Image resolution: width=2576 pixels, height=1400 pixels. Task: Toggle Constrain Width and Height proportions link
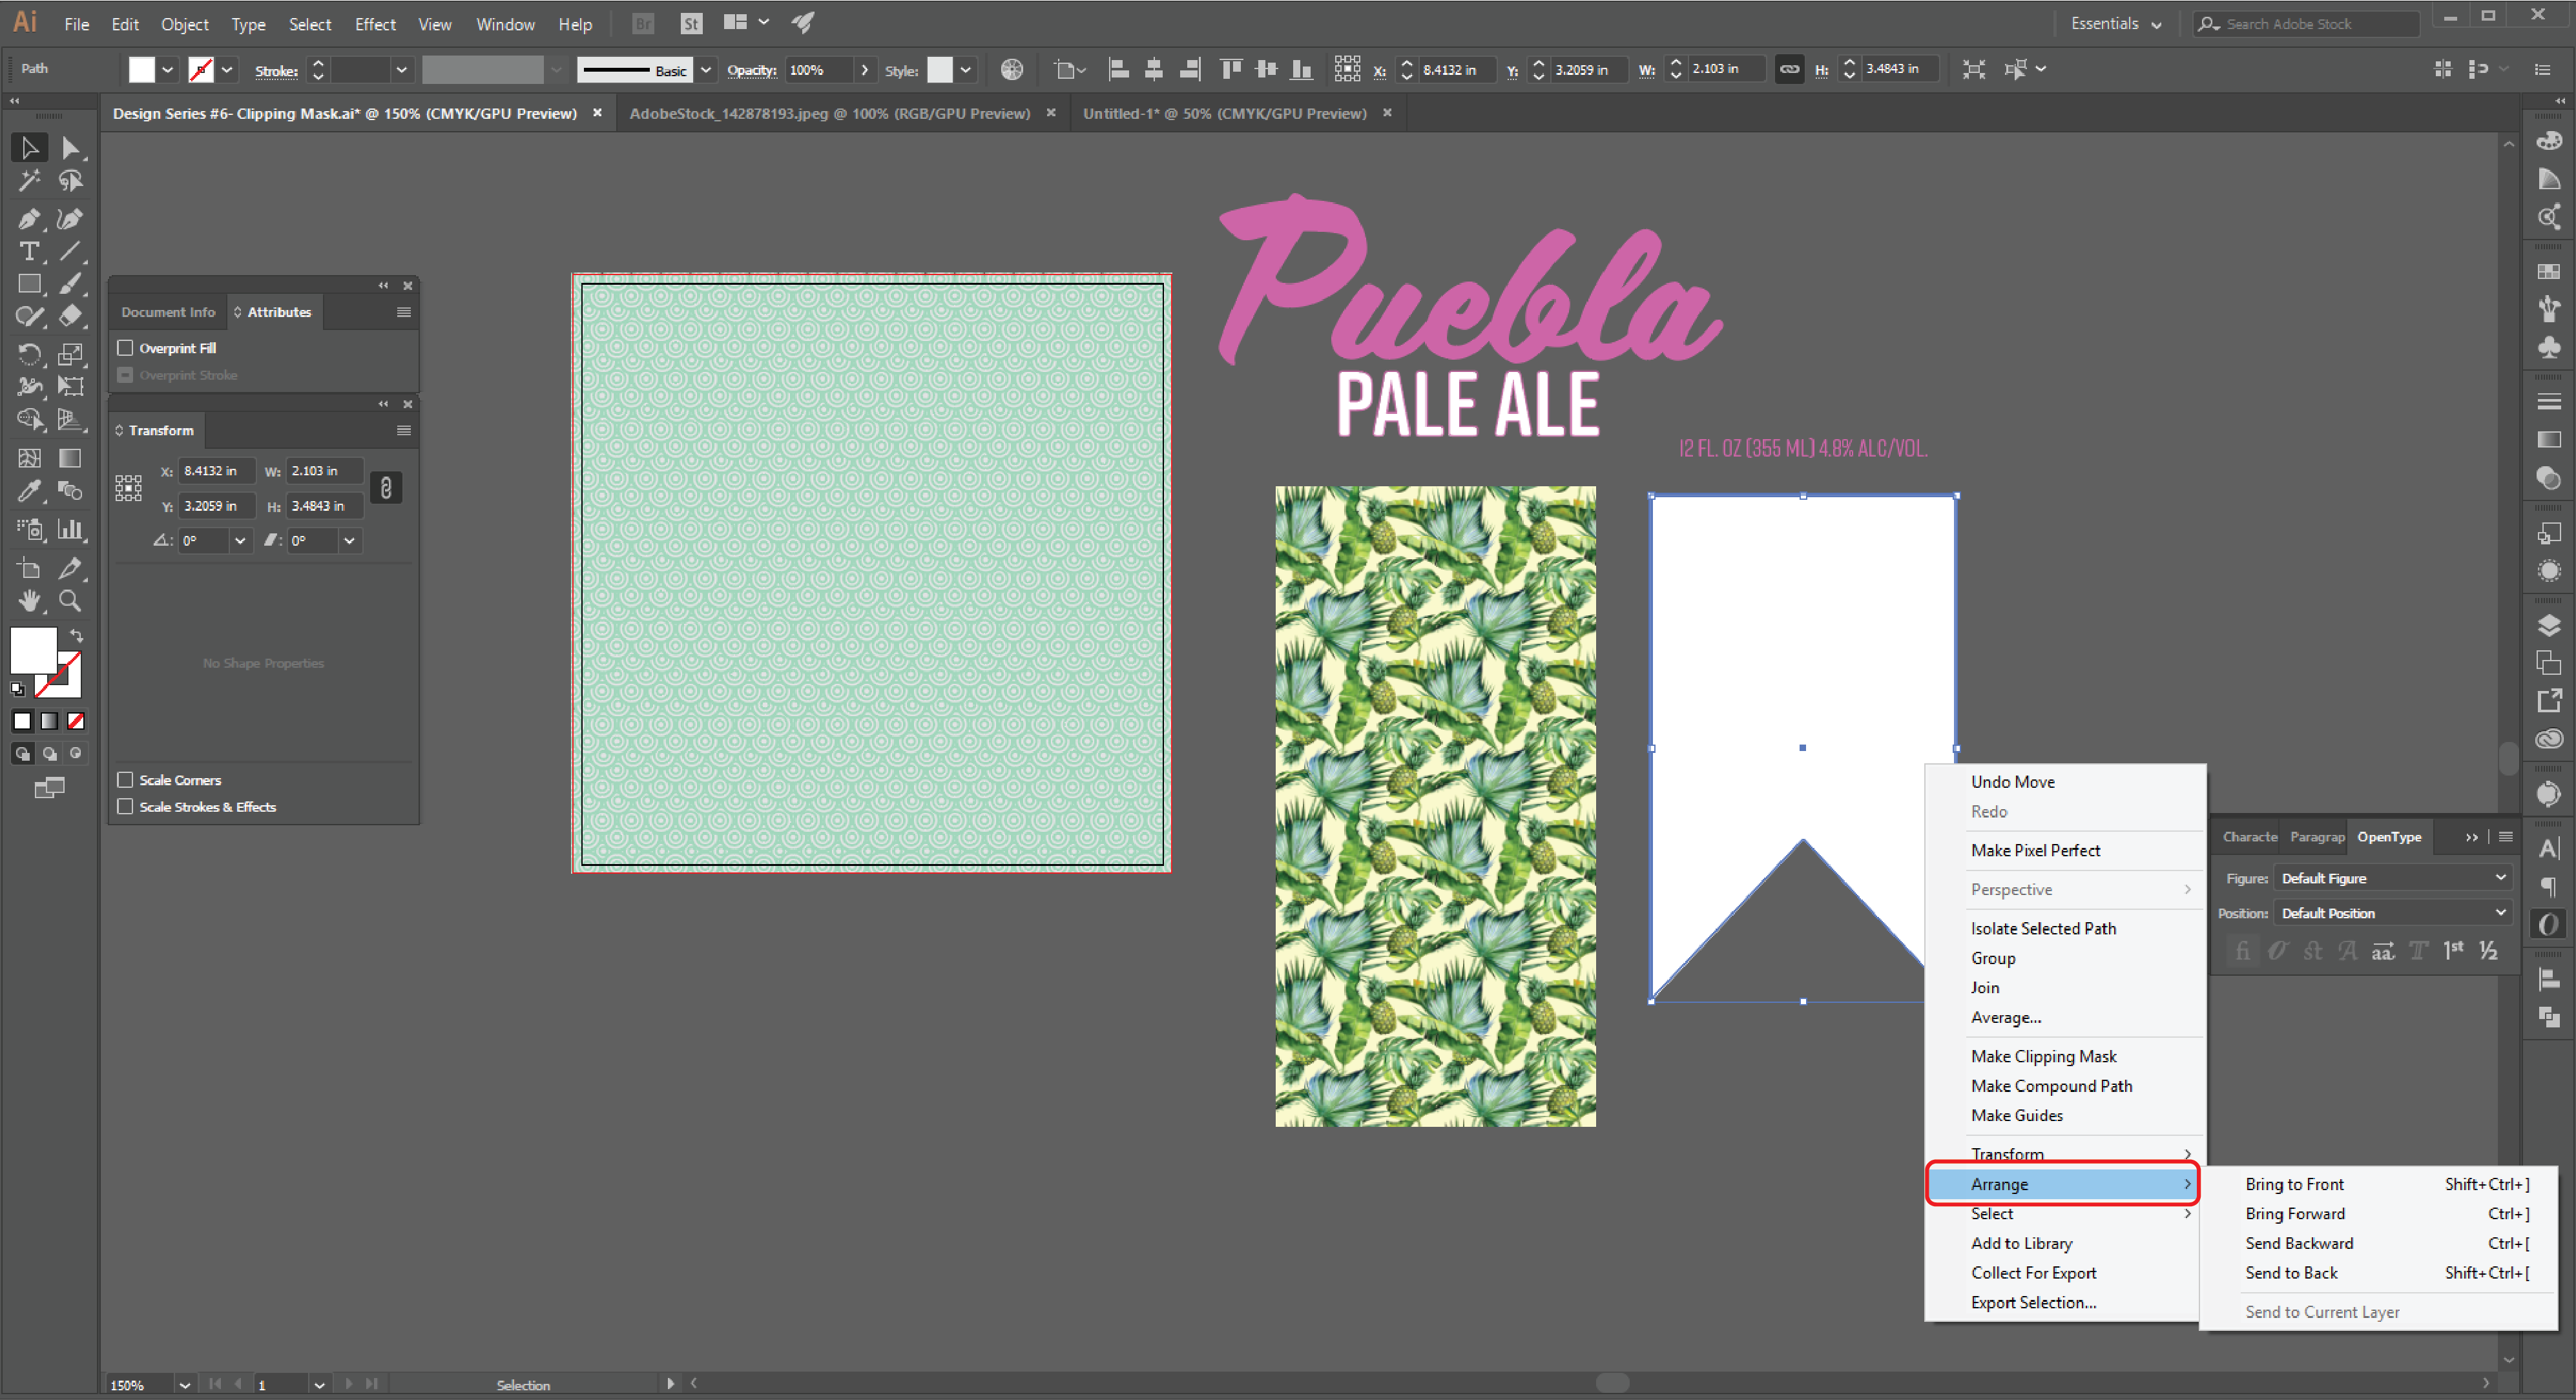pos(1789,69)
